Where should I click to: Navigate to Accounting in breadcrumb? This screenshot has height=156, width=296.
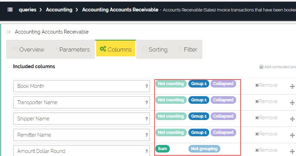[59, 10]
